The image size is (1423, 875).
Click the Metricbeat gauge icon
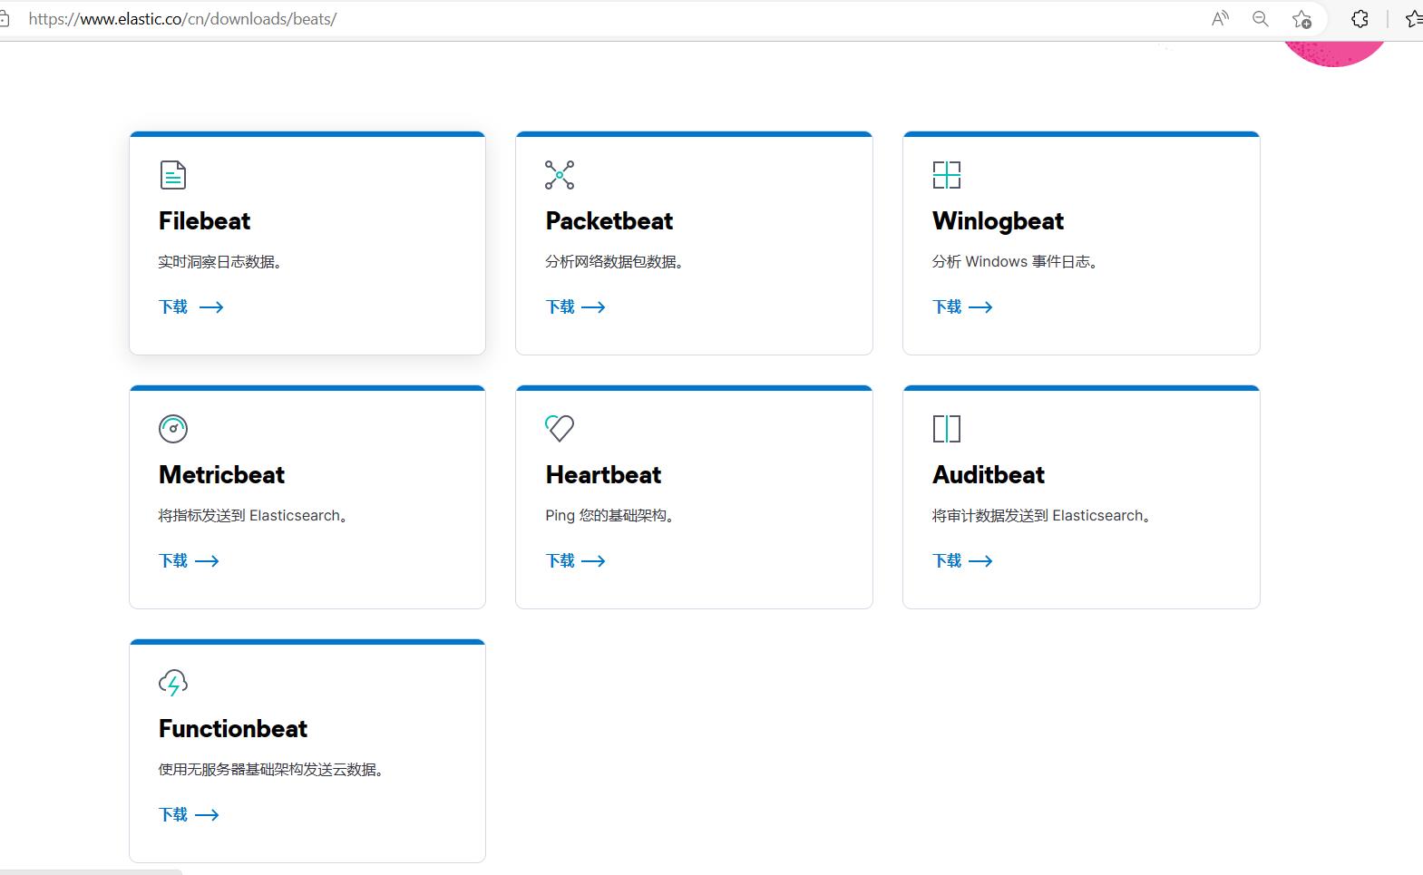173,429
